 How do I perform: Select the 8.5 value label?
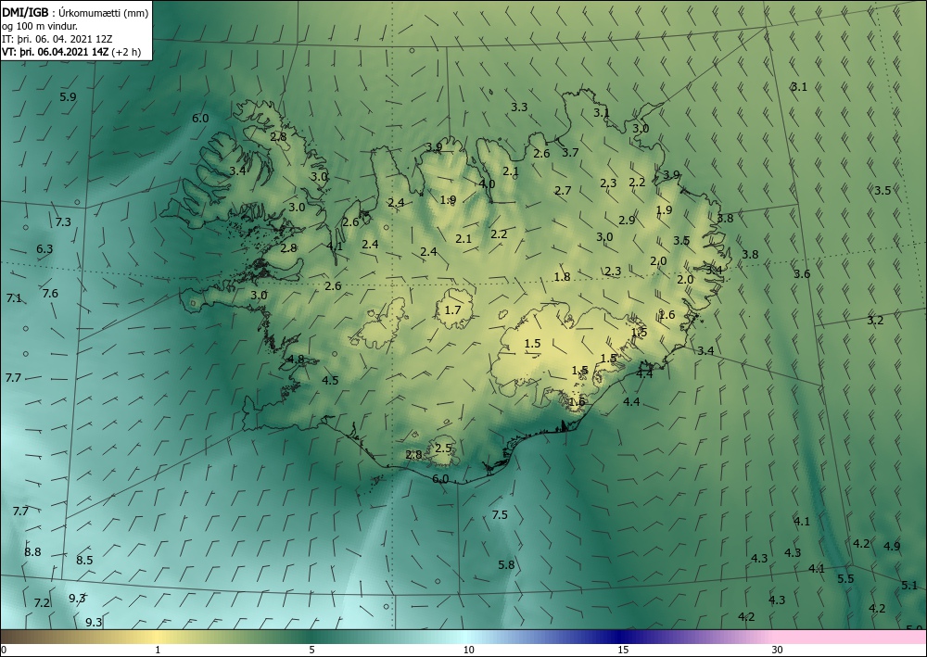point(84,560)
